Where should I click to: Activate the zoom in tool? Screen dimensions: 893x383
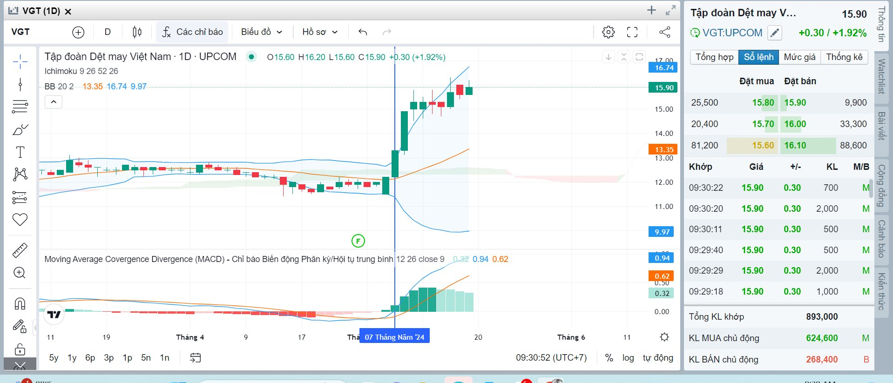[x=20, y=273]
